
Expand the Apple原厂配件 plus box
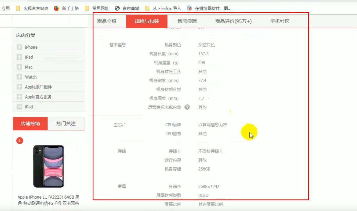pyautogui.click(x=19, y=87)
